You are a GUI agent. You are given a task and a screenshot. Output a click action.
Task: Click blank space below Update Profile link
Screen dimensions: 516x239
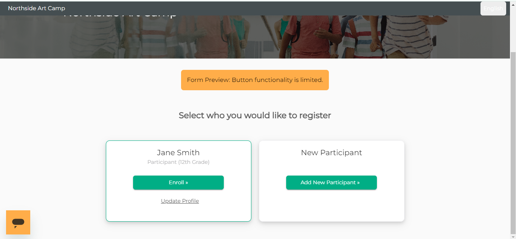coord(178,213)
